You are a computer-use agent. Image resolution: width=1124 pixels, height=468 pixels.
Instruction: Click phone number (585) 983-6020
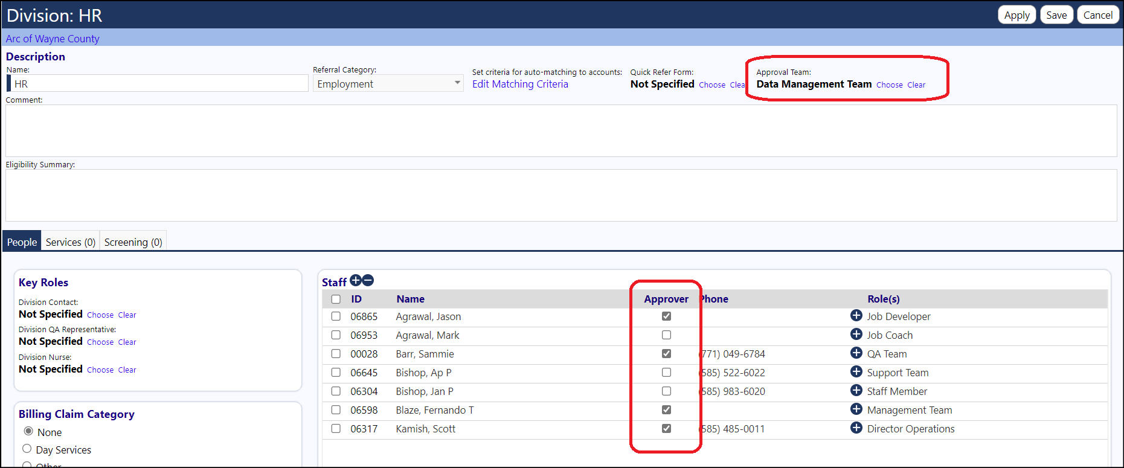point(732,391)
